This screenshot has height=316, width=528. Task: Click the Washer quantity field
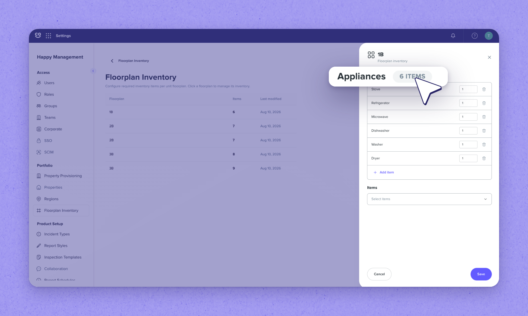468,145
